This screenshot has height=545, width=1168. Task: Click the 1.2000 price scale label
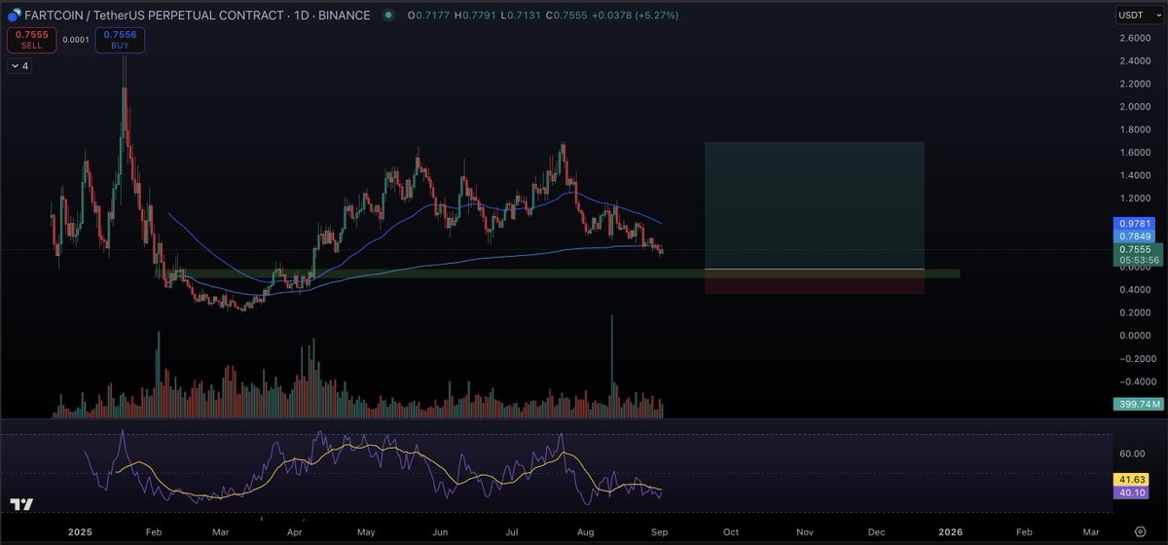1135,199
